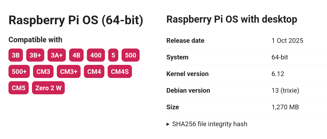Click the Release date value 1 Oct 2025
The width and height of the screenshot is (327, 139).
(x=287, y=41)
